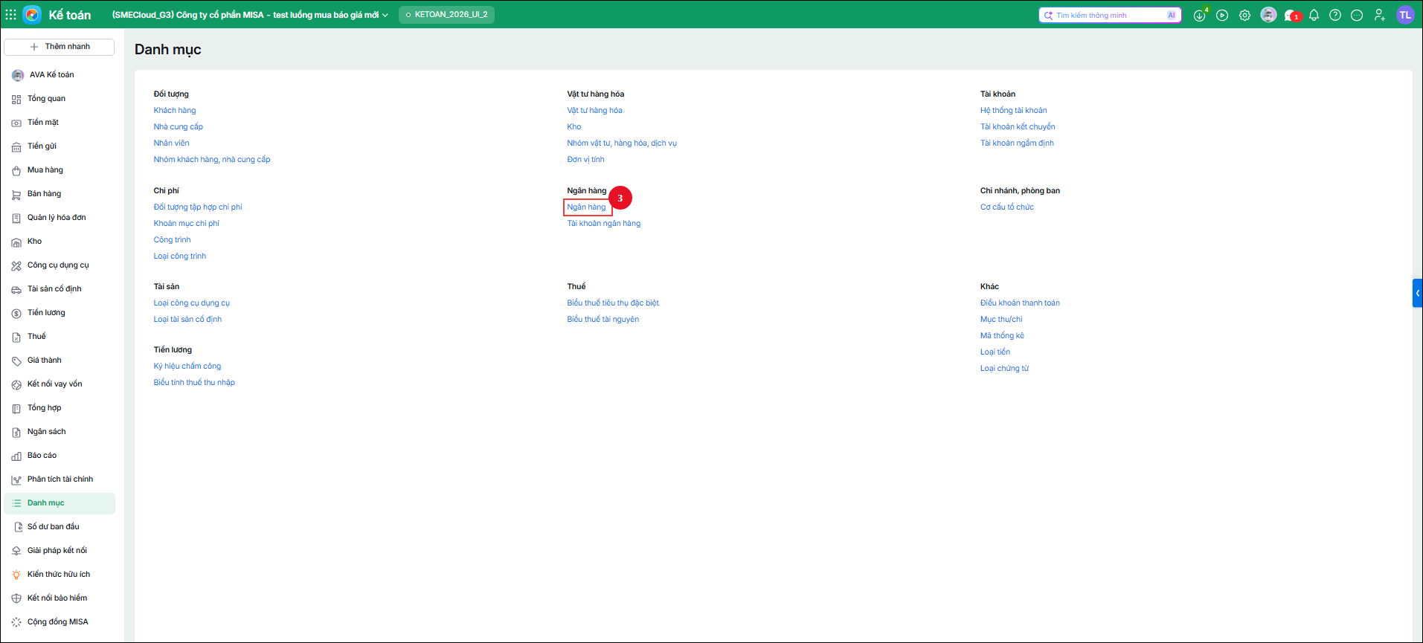Open the settings gear icon
The width and height of the screenshot is (1423, 643).
(1244, 15)
